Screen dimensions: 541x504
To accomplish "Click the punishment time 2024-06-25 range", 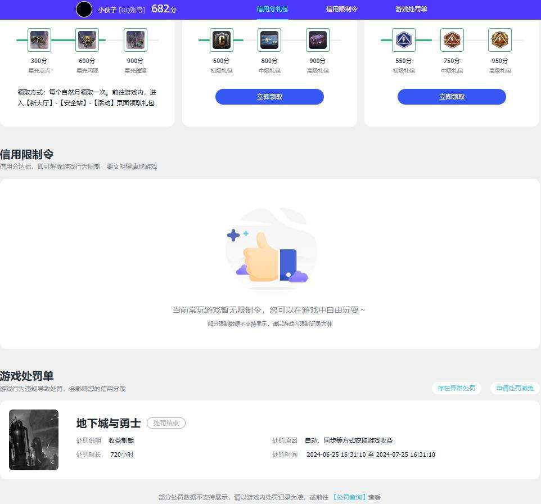I will [x=371, y=454].
